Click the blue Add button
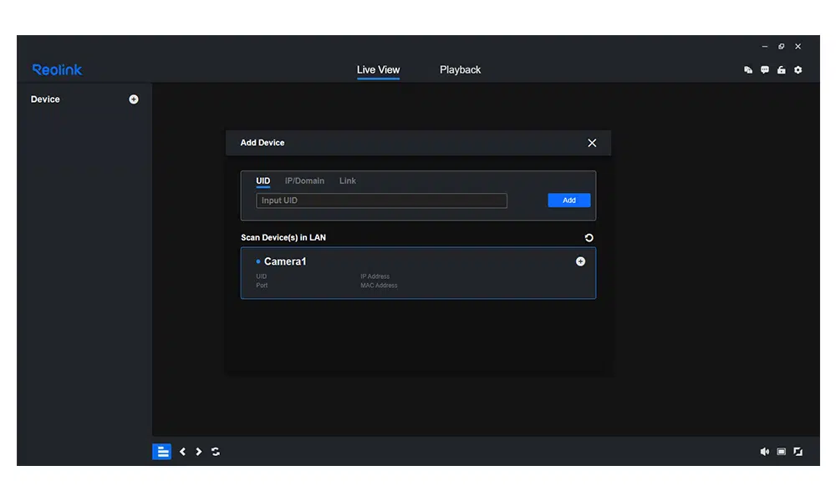The image size is (836, 501). (x=568, y=200)
